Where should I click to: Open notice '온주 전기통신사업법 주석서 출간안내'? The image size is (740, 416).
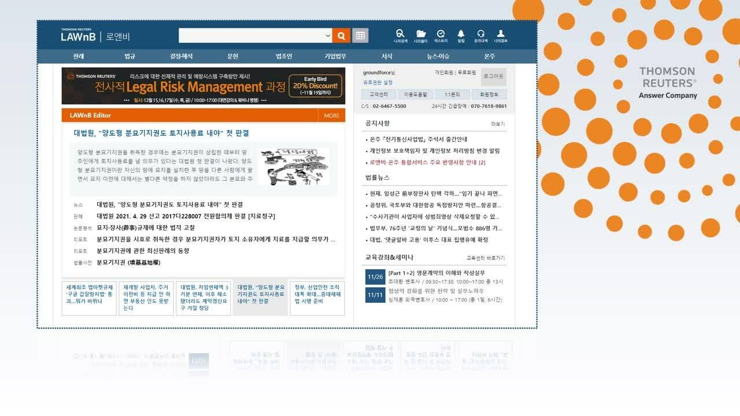pos(419,139)
